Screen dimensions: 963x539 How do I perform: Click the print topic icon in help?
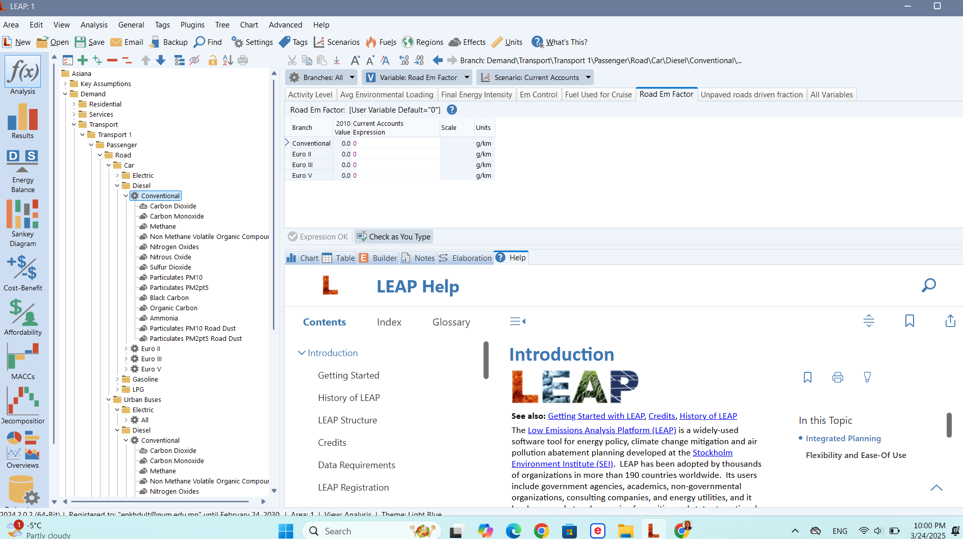(838, 377)
